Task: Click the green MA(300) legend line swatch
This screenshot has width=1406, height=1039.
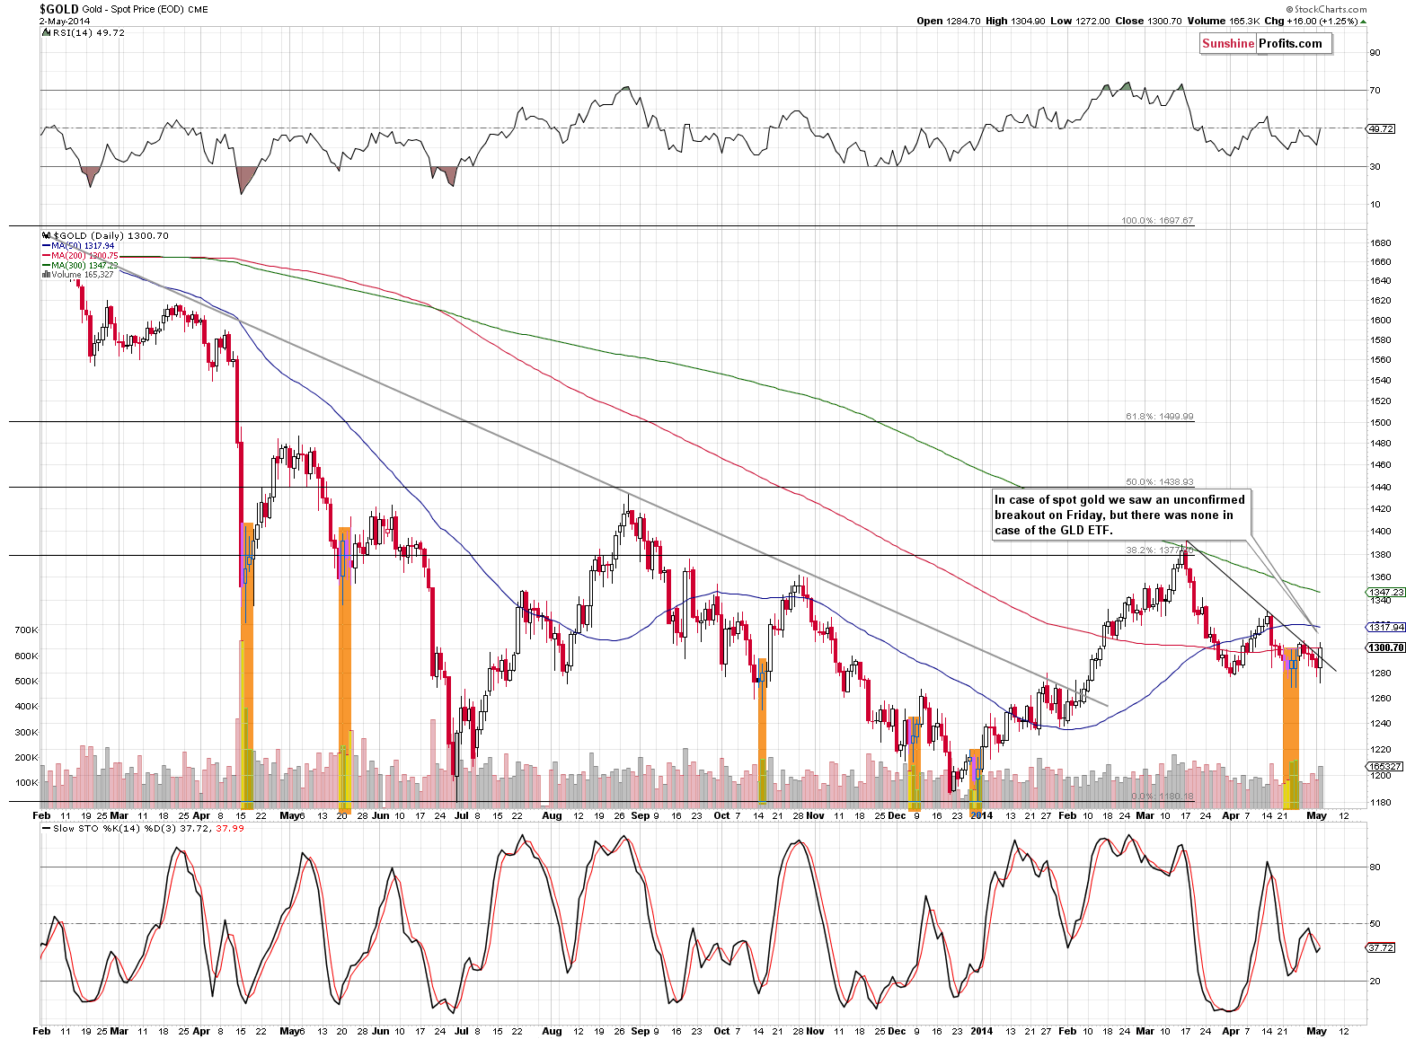Action: [x=46, y=266]
